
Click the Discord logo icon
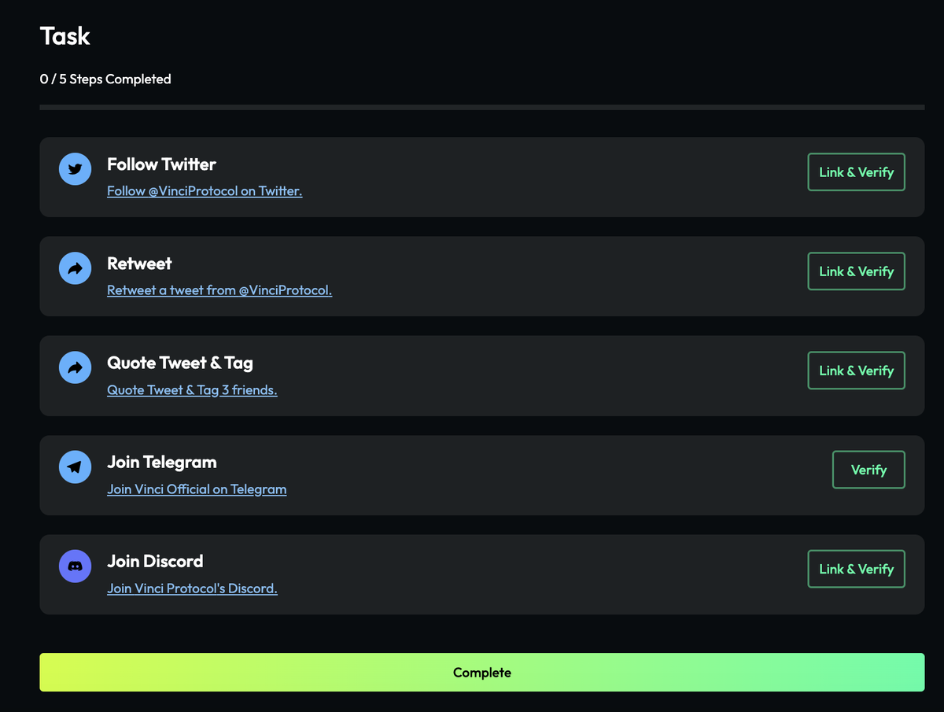(75, 566)
